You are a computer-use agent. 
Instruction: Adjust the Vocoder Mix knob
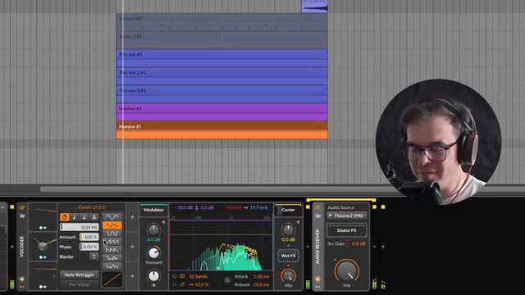(288, 276)
